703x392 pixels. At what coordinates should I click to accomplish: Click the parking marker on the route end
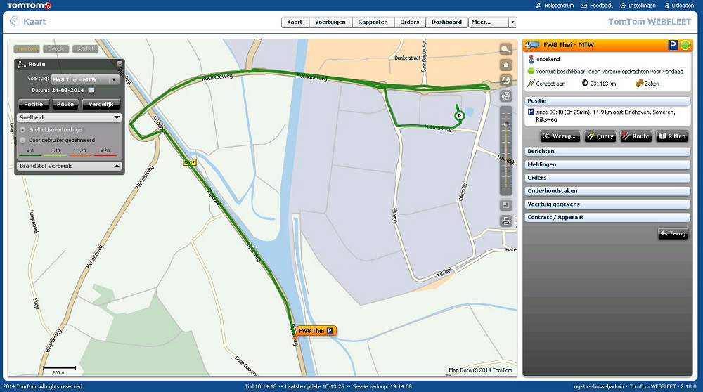pos(459,116)
